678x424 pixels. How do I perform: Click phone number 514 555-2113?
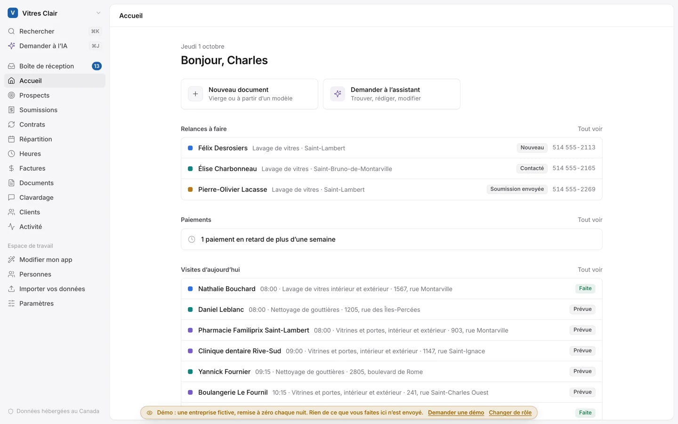coord(574,147)
